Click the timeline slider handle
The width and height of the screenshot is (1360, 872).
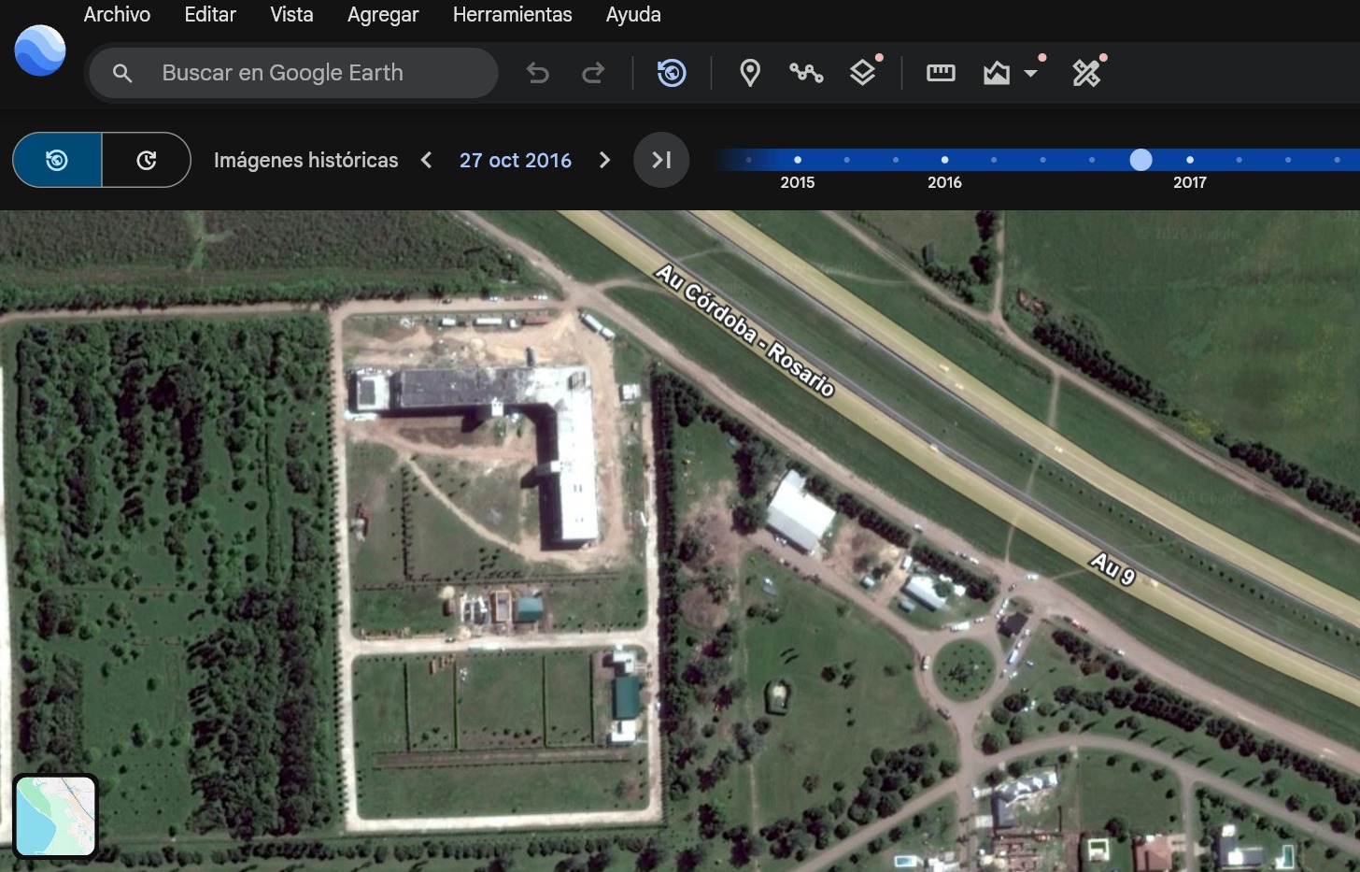[x=1140, y=160]
